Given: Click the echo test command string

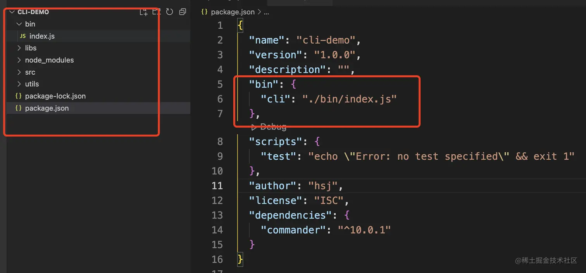Looking at the screenshot, I should pyautogui.click(x=441, y=156).
